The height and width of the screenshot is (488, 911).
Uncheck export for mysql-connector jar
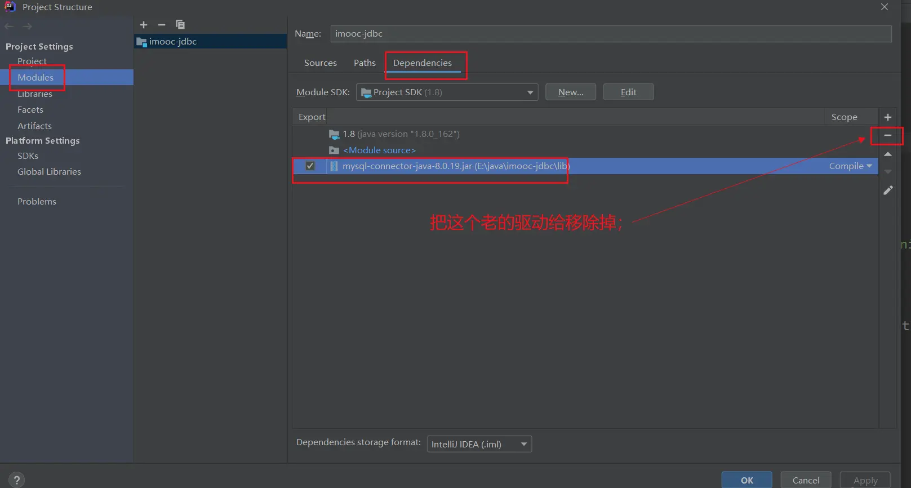pyautogui.click(x=310, y=166)
